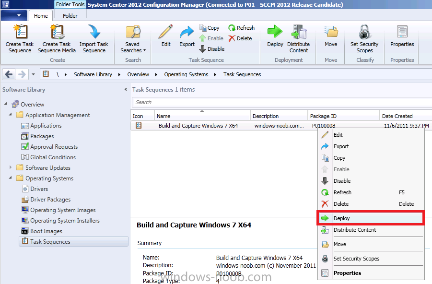Expand arrow after Software Library breadcrumb

point(119,74)
